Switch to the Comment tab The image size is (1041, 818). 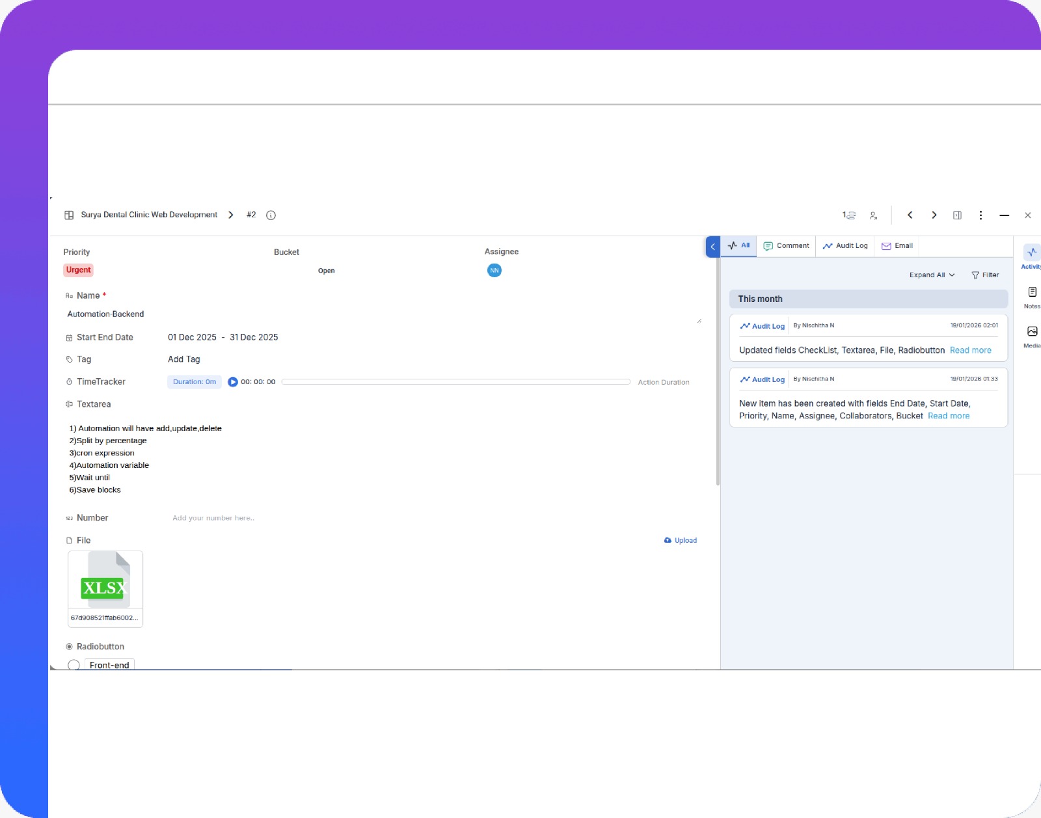[x=787, y=246]
